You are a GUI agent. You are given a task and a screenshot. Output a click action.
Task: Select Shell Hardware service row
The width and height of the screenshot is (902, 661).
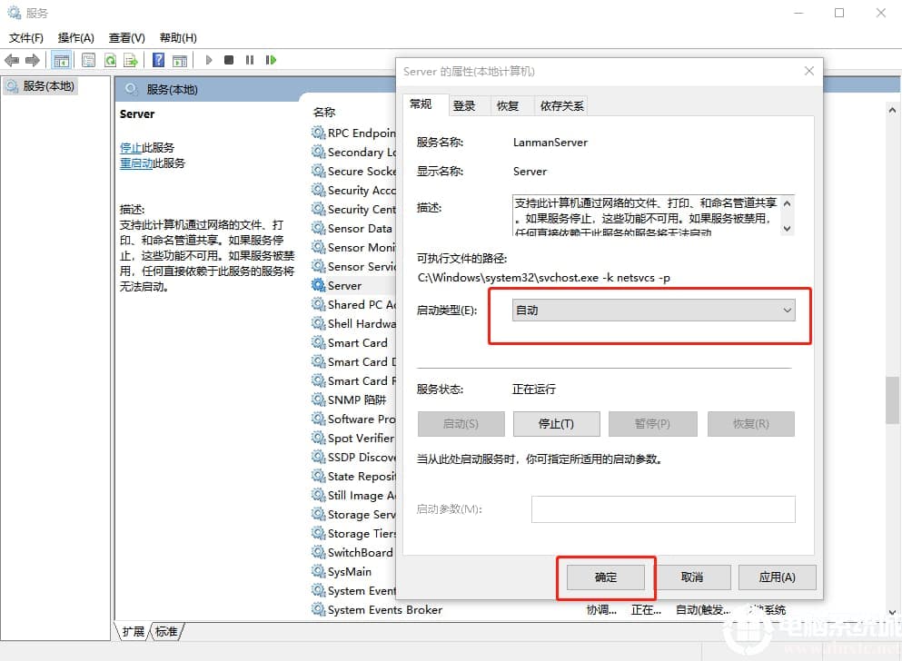pos(353,323)
